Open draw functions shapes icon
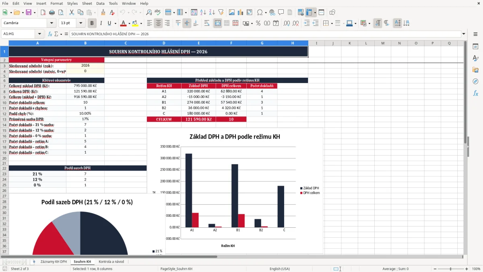The image size is (483, 272). coord(332,12)
